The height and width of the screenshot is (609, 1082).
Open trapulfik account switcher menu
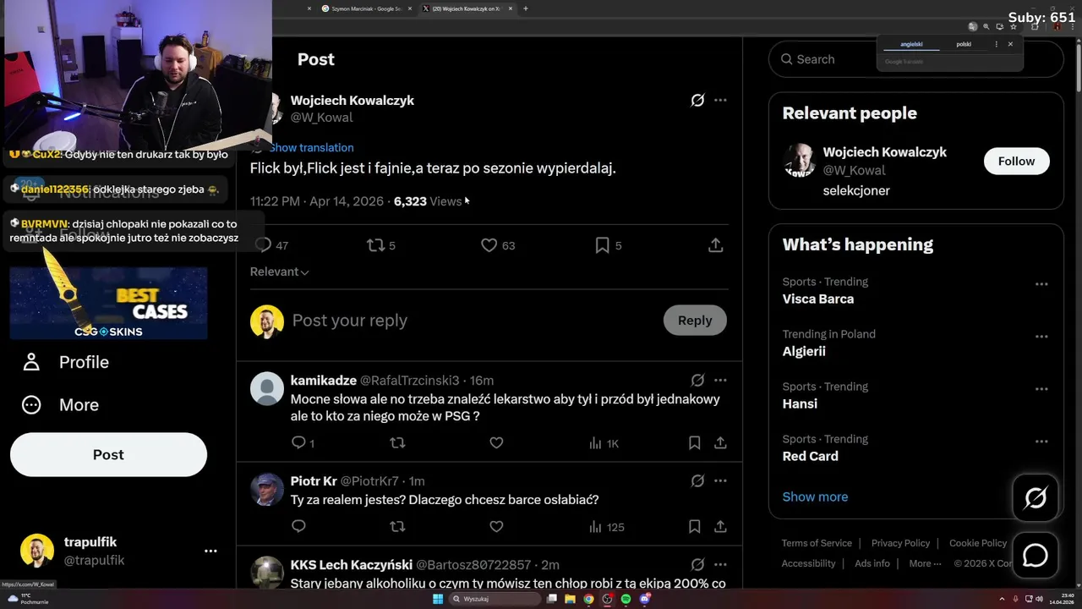pos(210,551)
